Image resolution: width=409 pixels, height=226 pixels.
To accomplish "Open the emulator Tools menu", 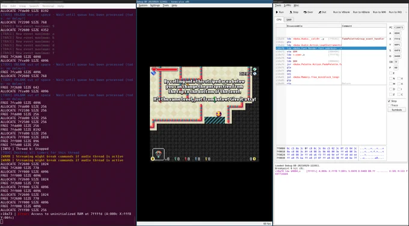I will pos(166,5).
